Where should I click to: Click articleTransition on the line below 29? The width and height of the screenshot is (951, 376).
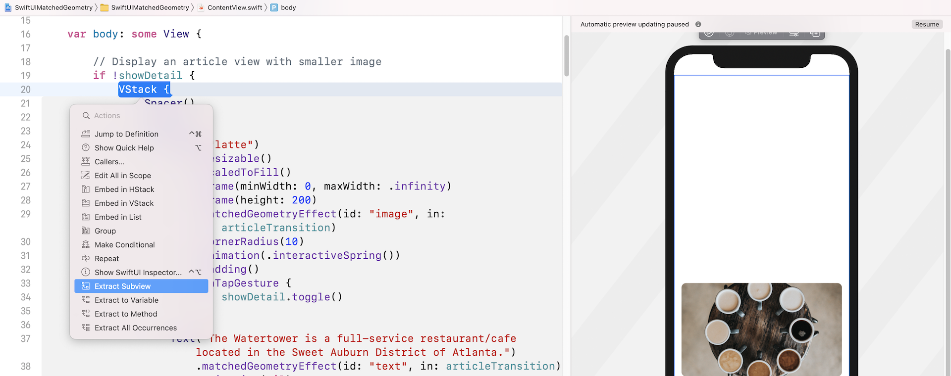(276, 228)
